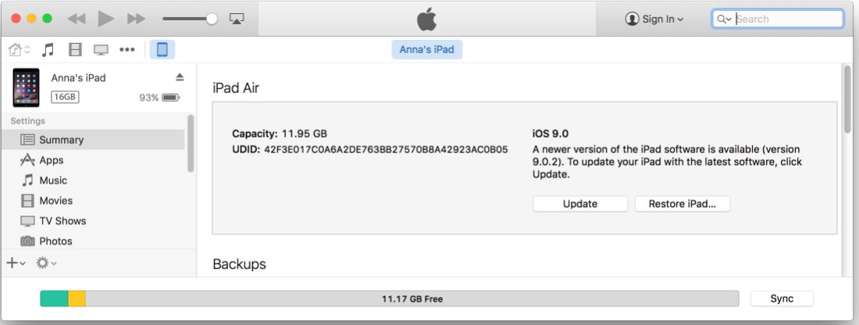Click the iOS 9.0 version label

tap(551, 134)
